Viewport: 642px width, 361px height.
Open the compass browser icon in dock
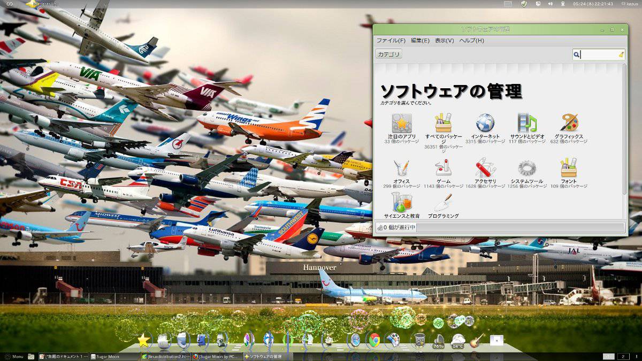click(355, 339)
